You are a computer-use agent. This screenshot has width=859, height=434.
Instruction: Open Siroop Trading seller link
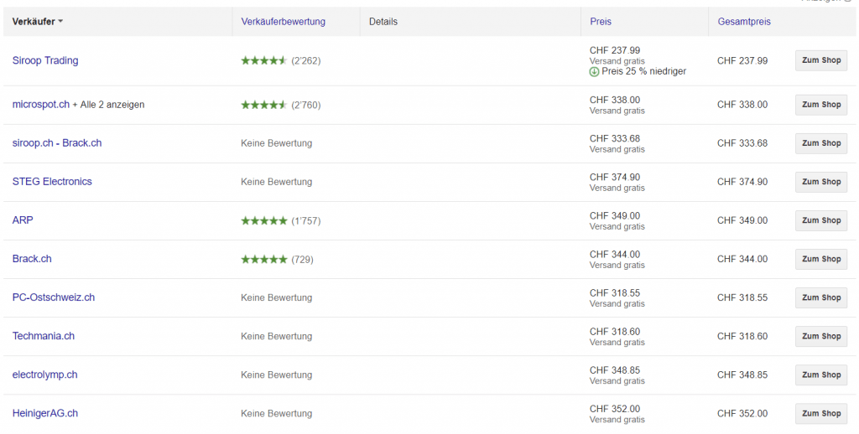[x=45, y=61]
